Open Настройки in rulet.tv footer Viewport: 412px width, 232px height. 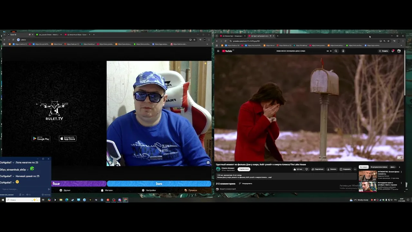[149, 190]
